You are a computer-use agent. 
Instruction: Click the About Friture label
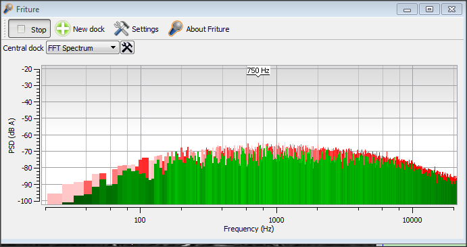click(207, 29)
